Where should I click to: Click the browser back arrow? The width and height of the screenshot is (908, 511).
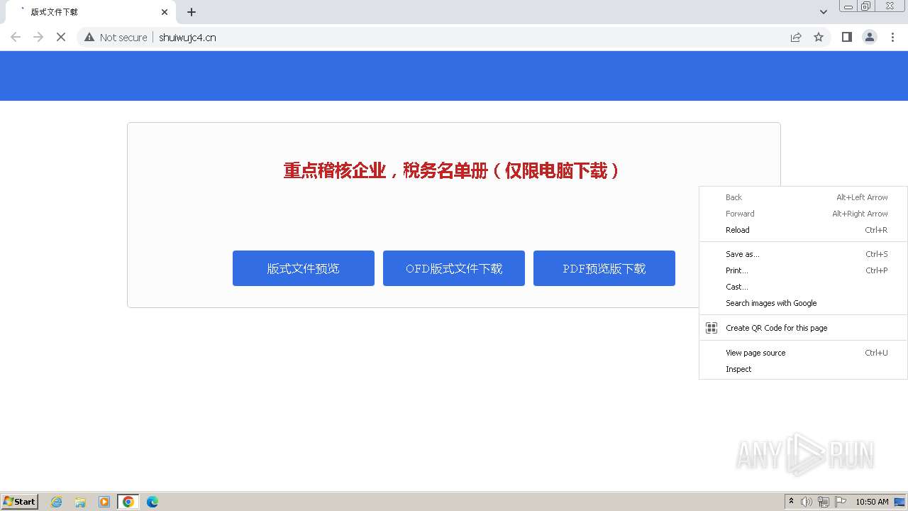coord(16,37)
